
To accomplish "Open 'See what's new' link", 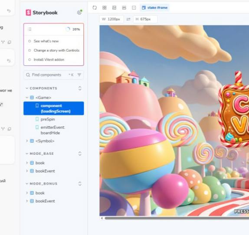I will coord(46,41).
